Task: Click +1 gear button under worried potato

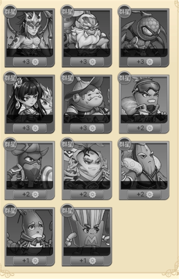Action: 30,261
